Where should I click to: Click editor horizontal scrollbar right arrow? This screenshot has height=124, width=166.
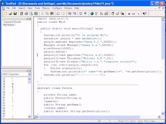(159, 117)
